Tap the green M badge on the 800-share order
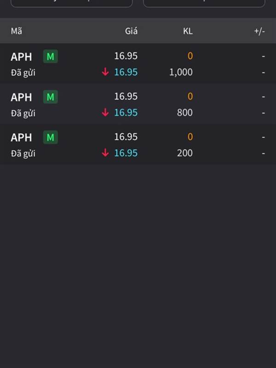Screen dimensions: 276x368 pos(51,97)
